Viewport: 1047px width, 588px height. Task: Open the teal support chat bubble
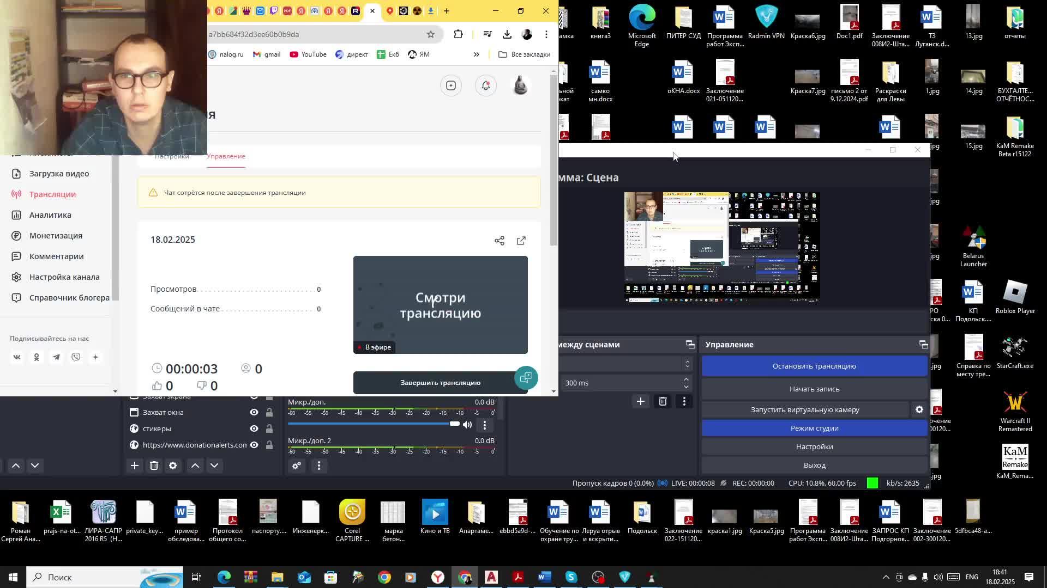(x=526, y=378)
